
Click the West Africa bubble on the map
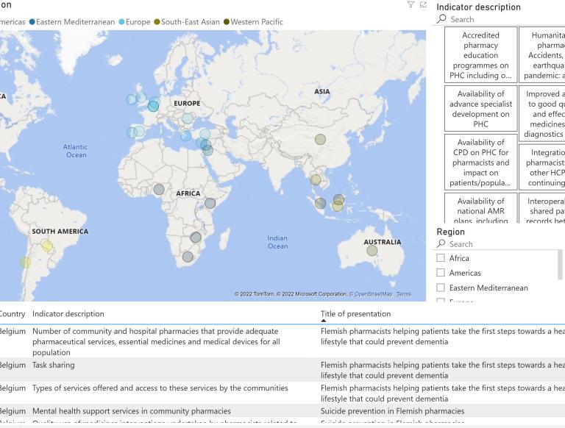click(159, 190)
